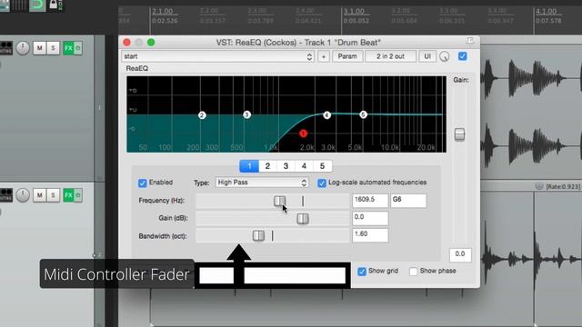
Task: Switch to band tab 3
Action: 286,166
